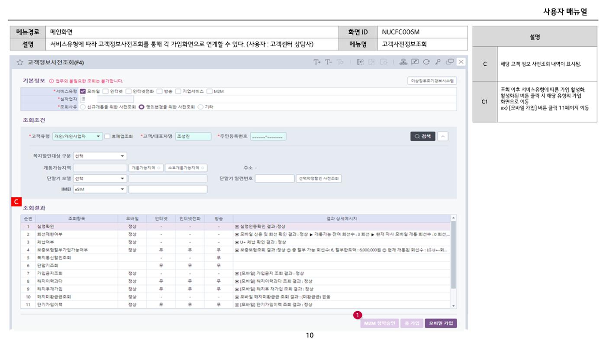Star the 고객정보사전조회(F4) screen as favorite
This screenshot has width=606, height=341.
(x=19, y=63)
